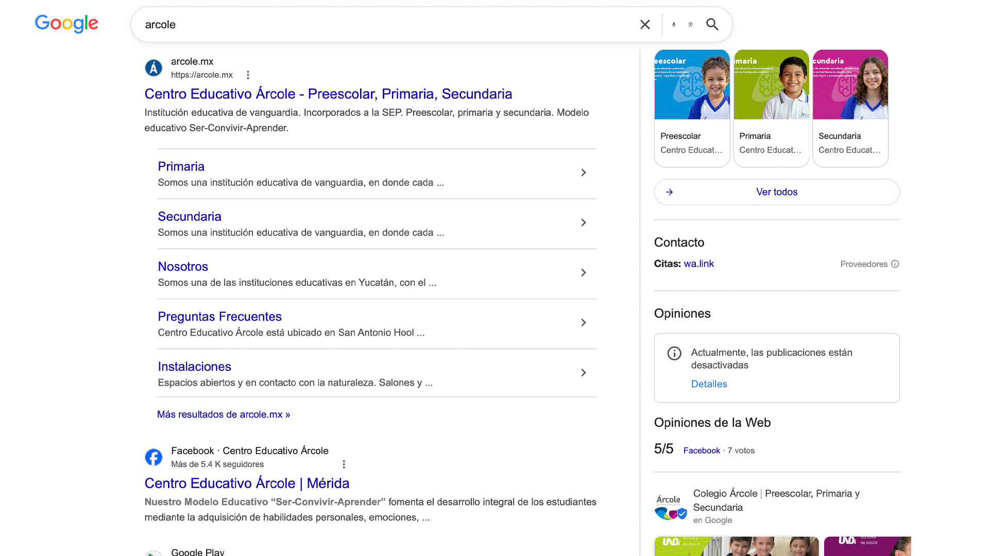Viewport: 989px width, 556px height.
Task: Click the Google Play result label
Action: (198, 552)
